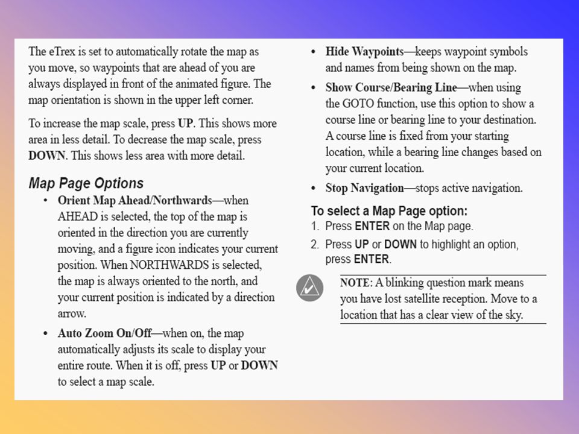The image size is (579, 434).
Task: Click the bold 'Stop Navigation' term
Action: [364, 188]
